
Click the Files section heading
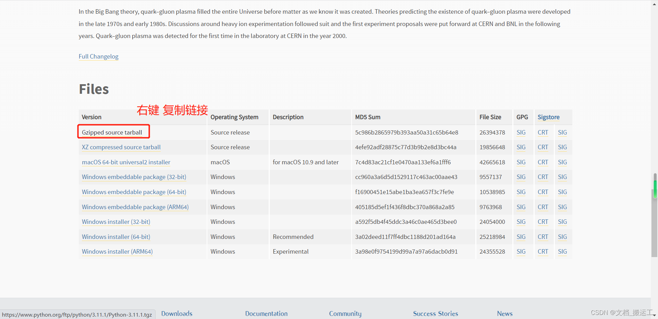click(x=94, y=89)
